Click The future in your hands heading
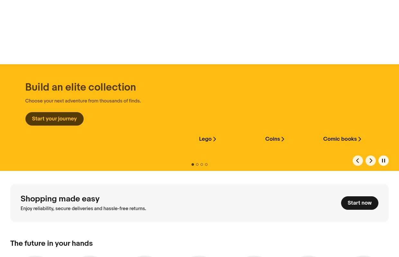This screenshot has height=257, width=399. click(x=51, y=244)
